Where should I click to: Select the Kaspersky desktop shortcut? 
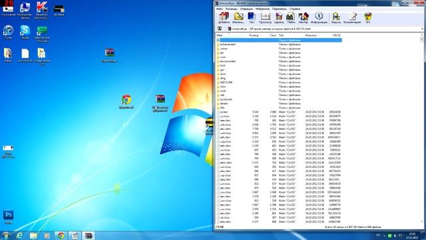tap(42, 11)
